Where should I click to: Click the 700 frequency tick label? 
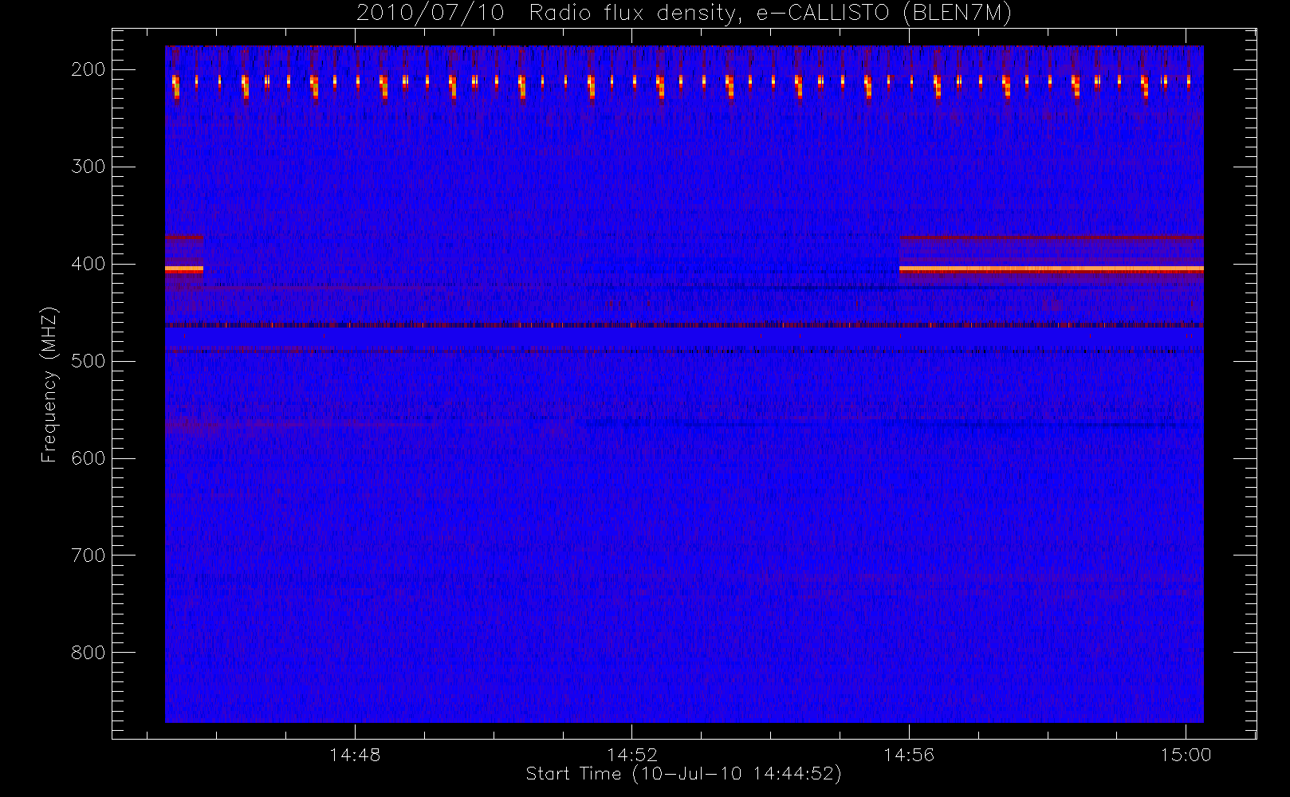[x=88, y=556]
